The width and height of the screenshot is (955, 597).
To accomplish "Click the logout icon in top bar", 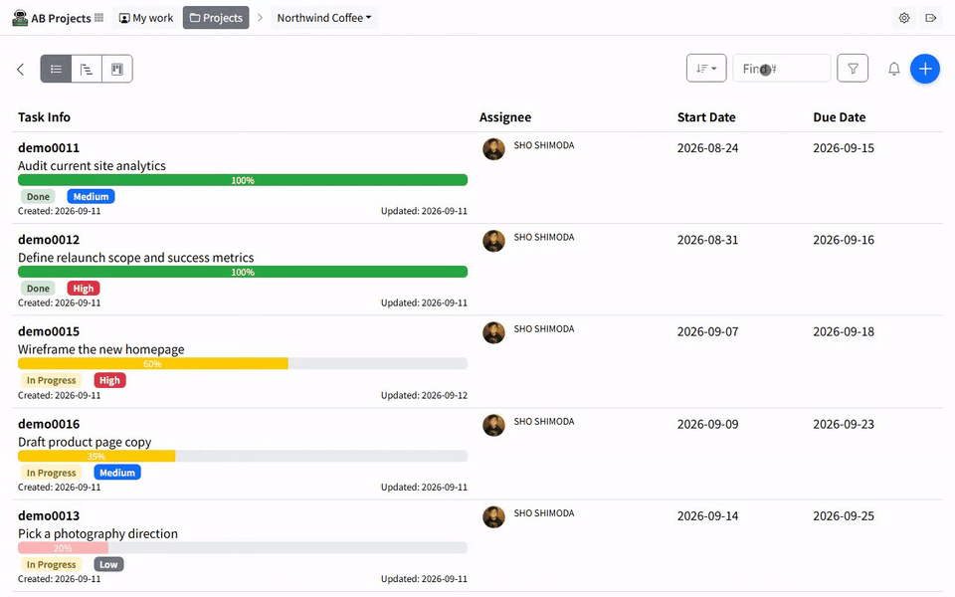I will coord(931,18).
